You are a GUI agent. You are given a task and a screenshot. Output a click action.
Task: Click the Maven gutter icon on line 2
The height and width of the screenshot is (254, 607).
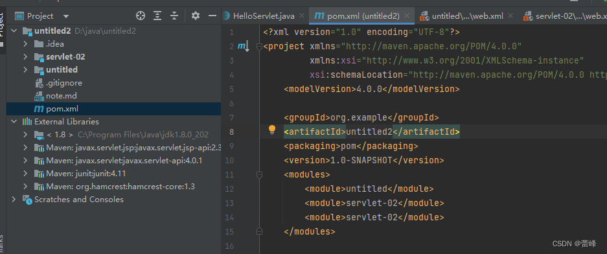pyautogui.click(x=243, y=47)
